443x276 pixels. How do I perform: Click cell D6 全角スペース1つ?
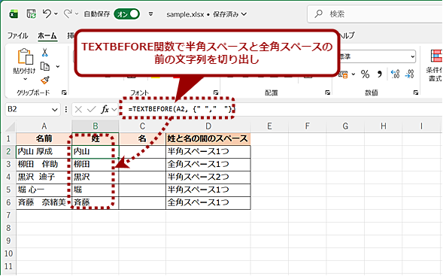coord(208,202)
